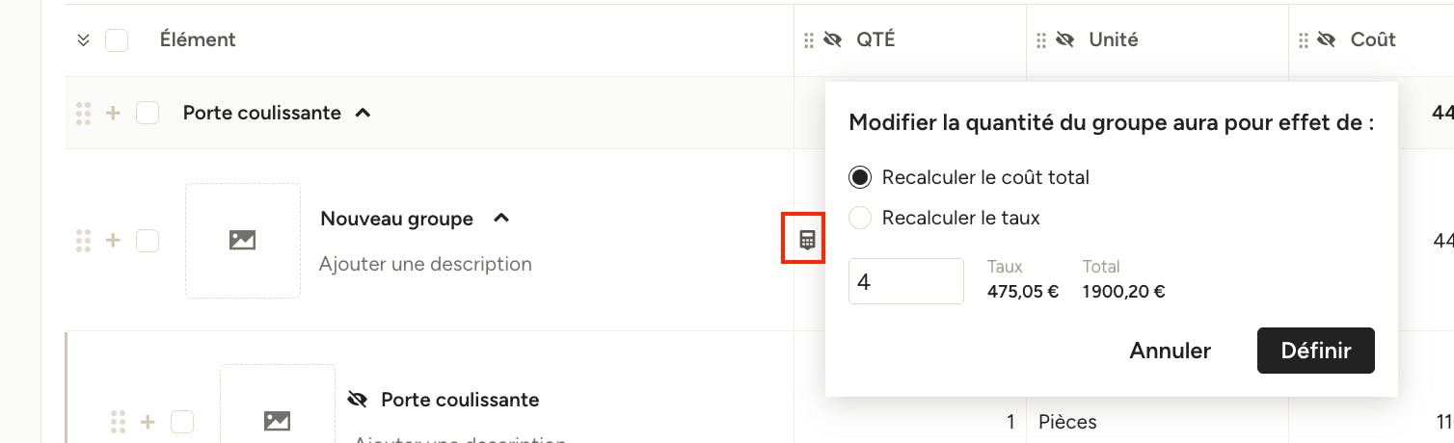Viewport: 1454px width, 443px height.
Task: Click hidden-eye icon next to Porte coulissante item
Action: click(x=358, y=399)
